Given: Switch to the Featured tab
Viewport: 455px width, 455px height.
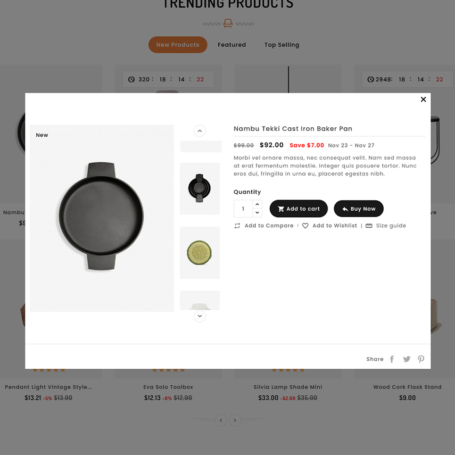Looking at the screenshot, I should pos(232,45).
